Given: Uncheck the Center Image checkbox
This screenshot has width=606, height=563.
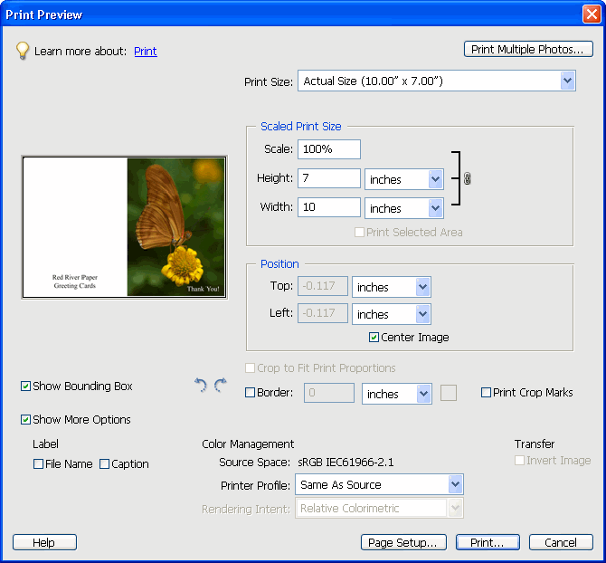Looking at the screenshot, I should point(374,338).
